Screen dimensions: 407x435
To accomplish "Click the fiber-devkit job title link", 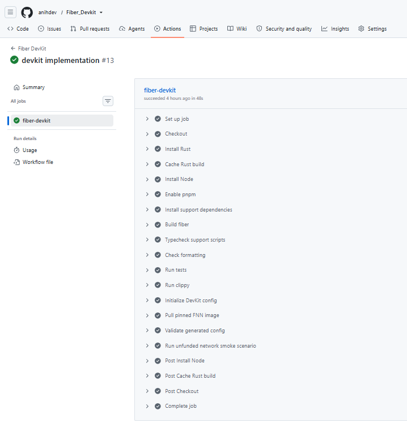I will point(160,90).
